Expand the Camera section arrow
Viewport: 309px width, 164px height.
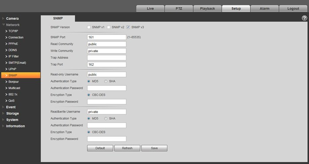pyautogui.click(x=3, y=19)
